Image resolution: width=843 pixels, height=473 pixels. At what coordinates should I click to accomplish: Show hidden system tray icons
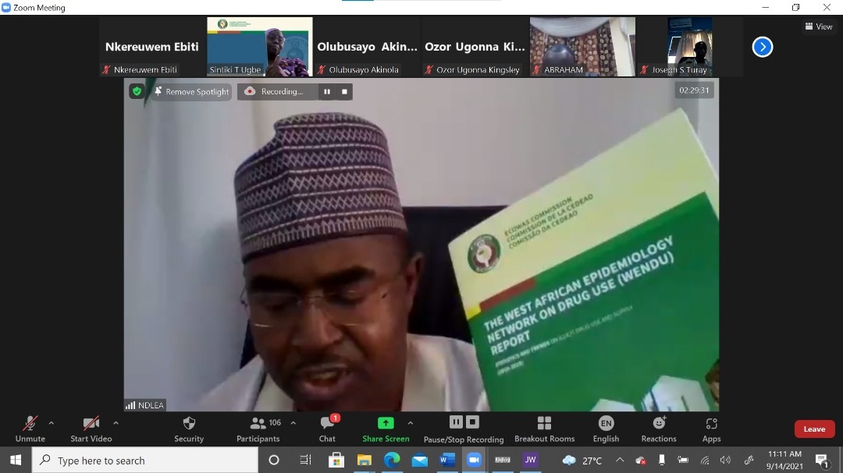(620, 460)
